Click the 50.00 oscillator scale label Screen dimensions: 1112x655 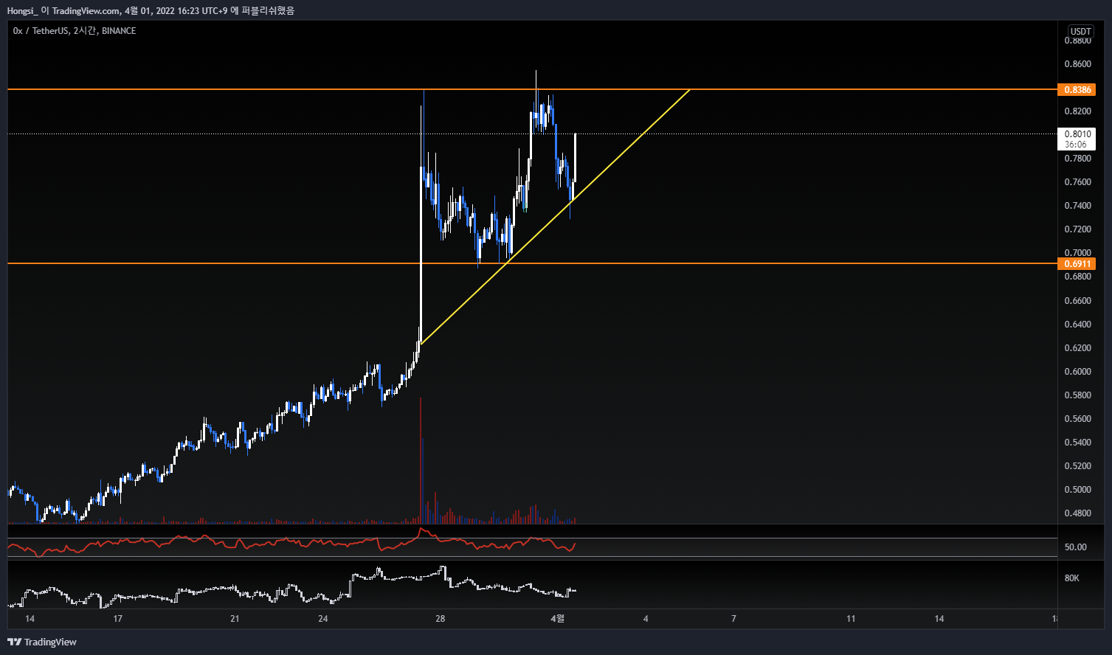(1076, 547)
